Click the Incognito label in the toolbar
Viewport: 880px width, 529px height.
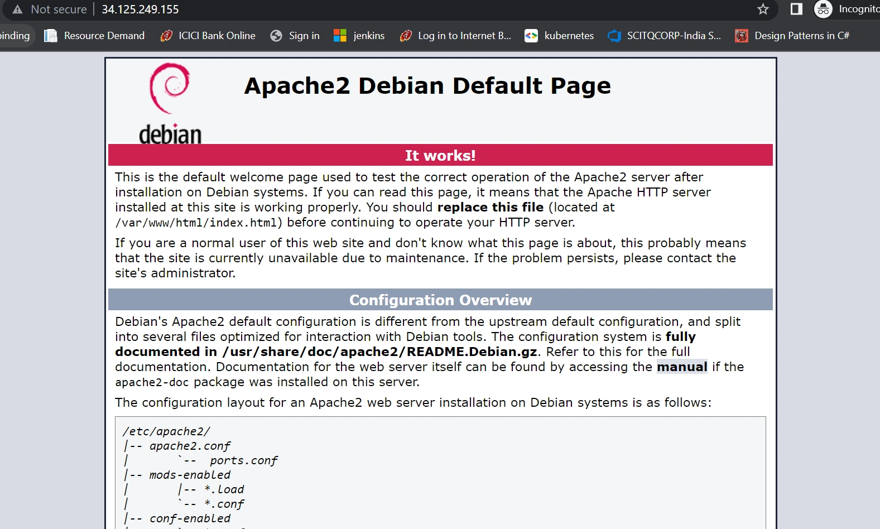(x=859, y=9)
